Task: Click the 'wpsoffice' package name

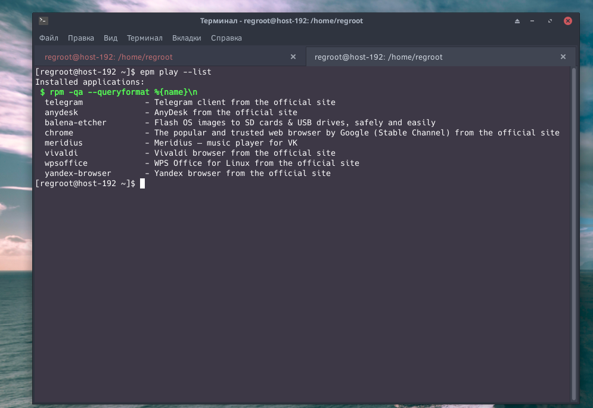Action: coord(66,163)
